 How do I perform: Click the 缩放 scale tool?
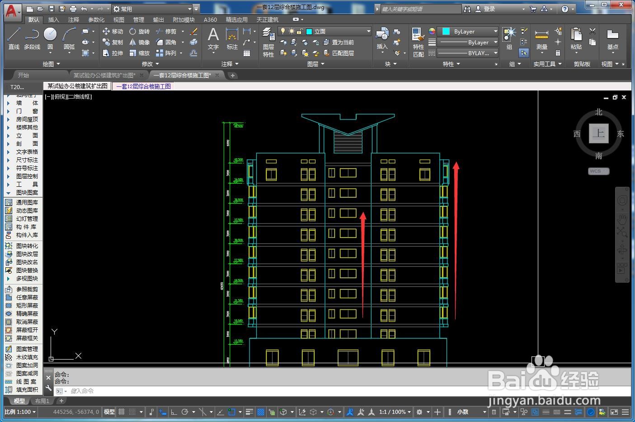point(139,53)
